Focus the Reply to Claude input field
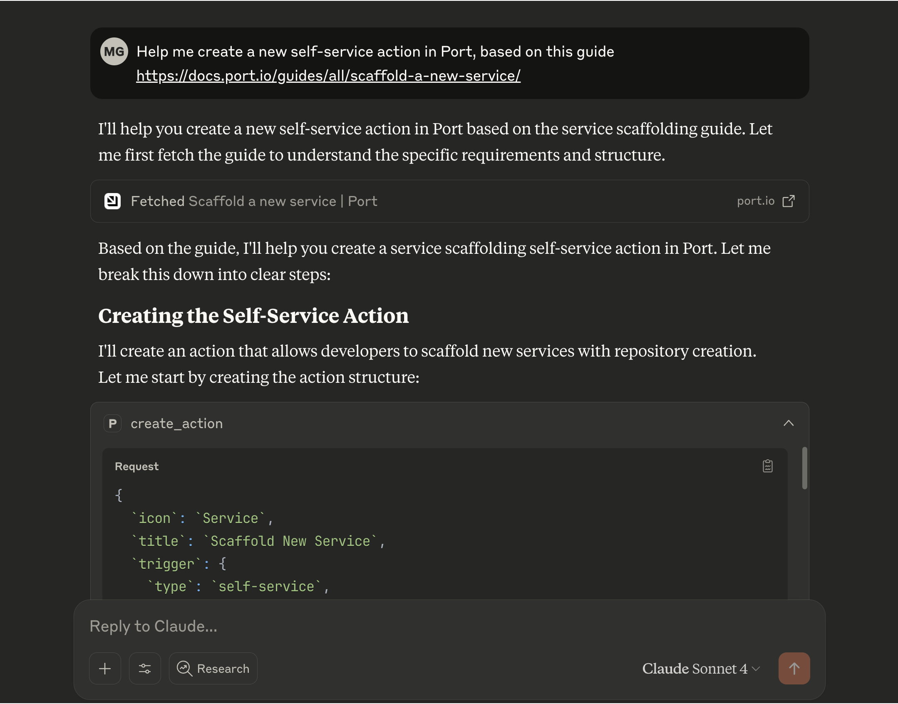The width and height of the screenshot is (898, 704). tap(416, 626)
